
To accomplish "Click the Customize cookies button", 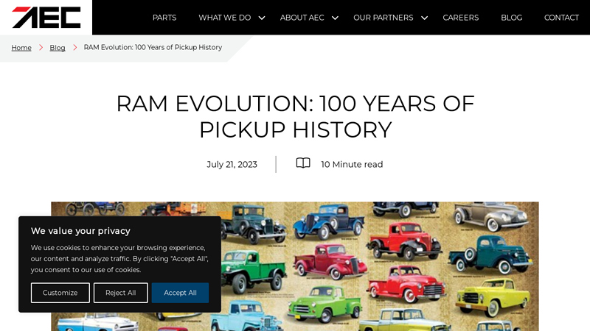I will coord(60,293).
